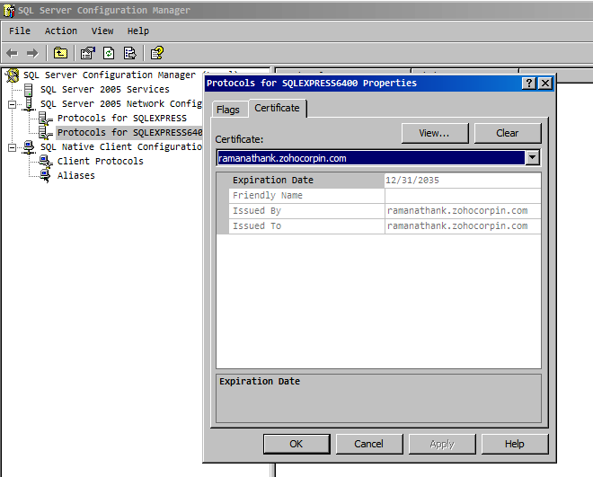Open the Certificate dropdown arrow

coord(533,158)
